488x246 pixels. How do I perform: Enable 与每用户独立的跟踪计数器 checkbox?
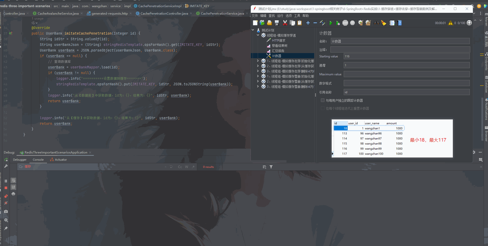pos(323,100)
